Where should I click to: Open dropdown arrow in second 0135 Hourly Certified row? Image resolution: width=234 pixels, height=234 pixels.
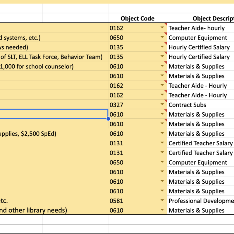pos(162,56)
